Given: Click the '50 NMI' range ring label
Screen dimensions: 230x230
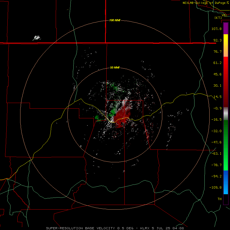Looking at the screenshot, I should tap(115, 67).
